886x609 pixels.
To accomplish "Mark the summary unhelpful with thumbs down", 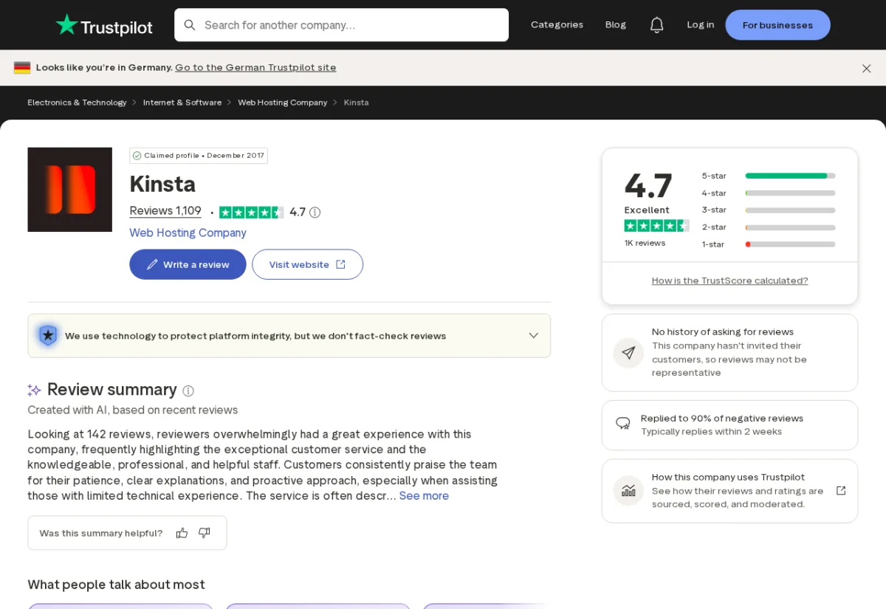I will point(205,533).
